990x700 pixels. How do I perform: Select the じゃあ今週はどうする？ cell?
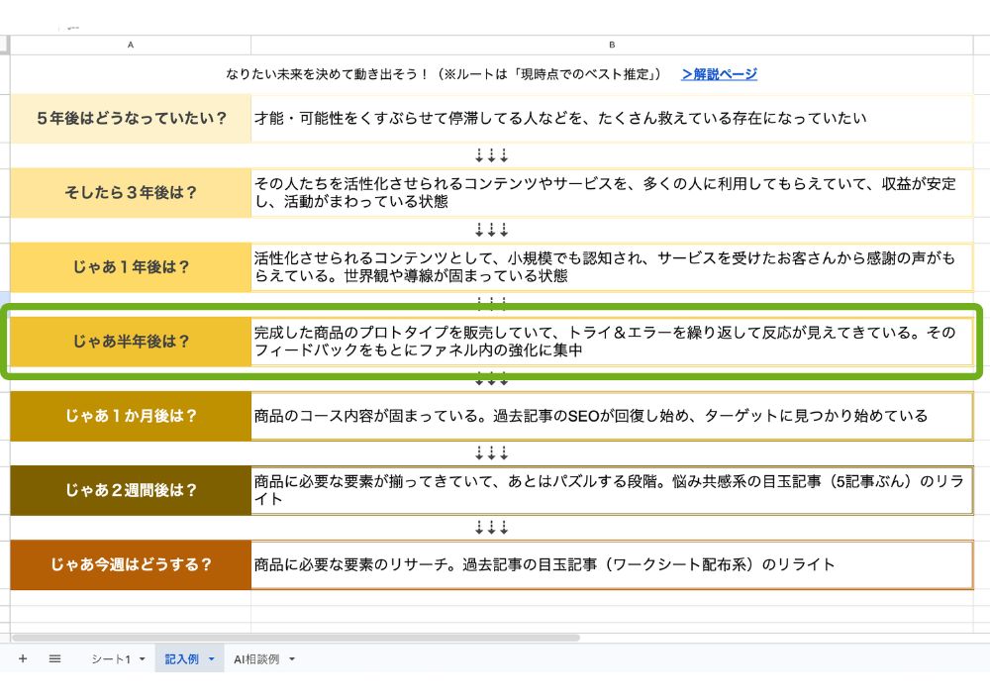[131, 564]
